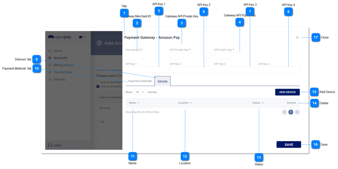Click the EN language flag icon
This screenshot has width=338, height=169.
pyautogui.click(x=82, y=37)
